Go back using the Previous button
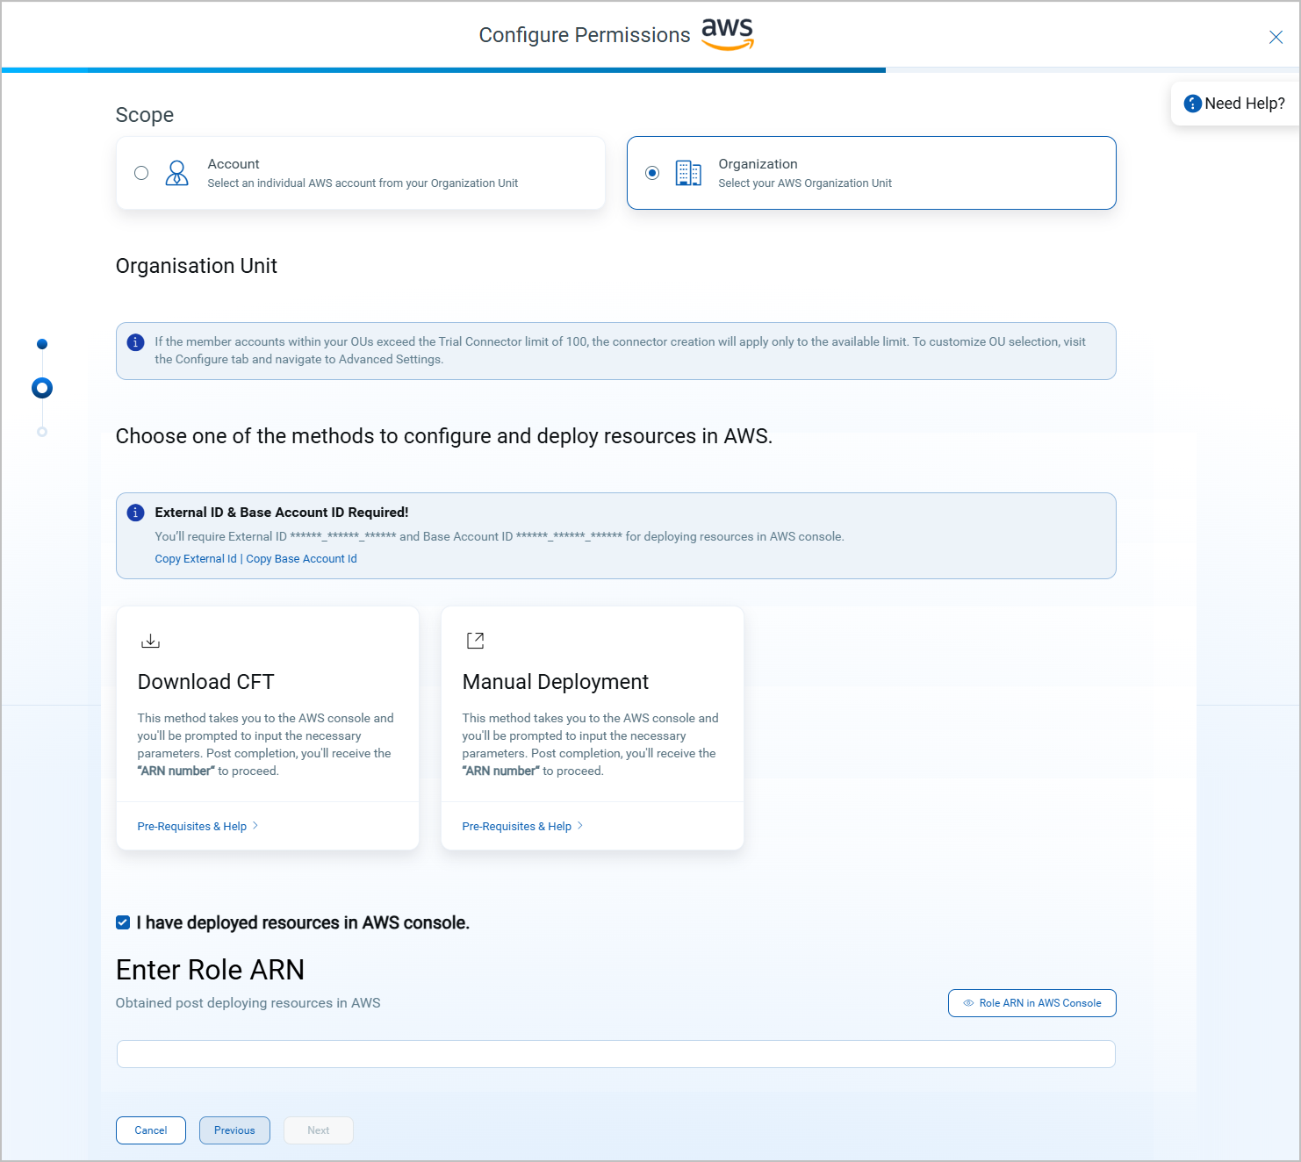 pos(234,1130)
